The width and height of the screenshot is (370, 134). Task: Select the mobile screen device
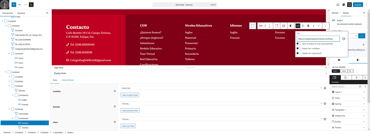point(357,78)
